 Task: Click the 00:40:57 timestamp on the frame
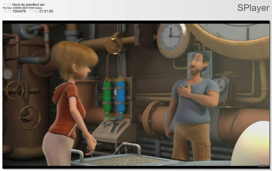[263, 166]
